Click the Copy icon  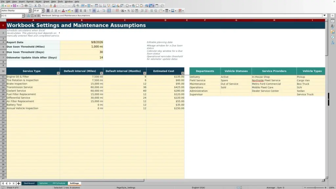click(39, 6)
